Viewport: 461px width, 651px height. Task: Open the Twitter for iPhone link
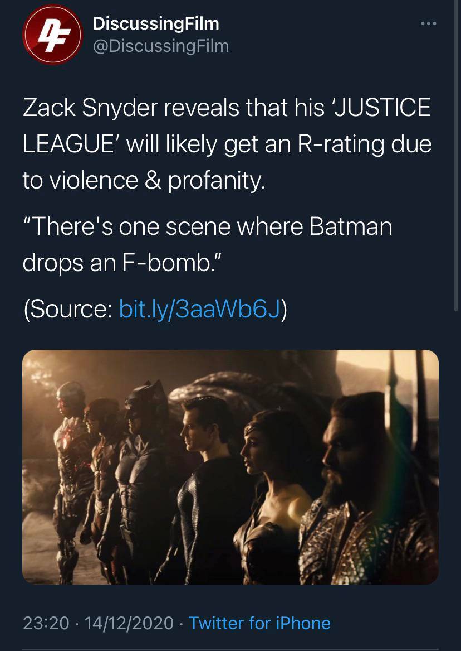coord(259,623)
